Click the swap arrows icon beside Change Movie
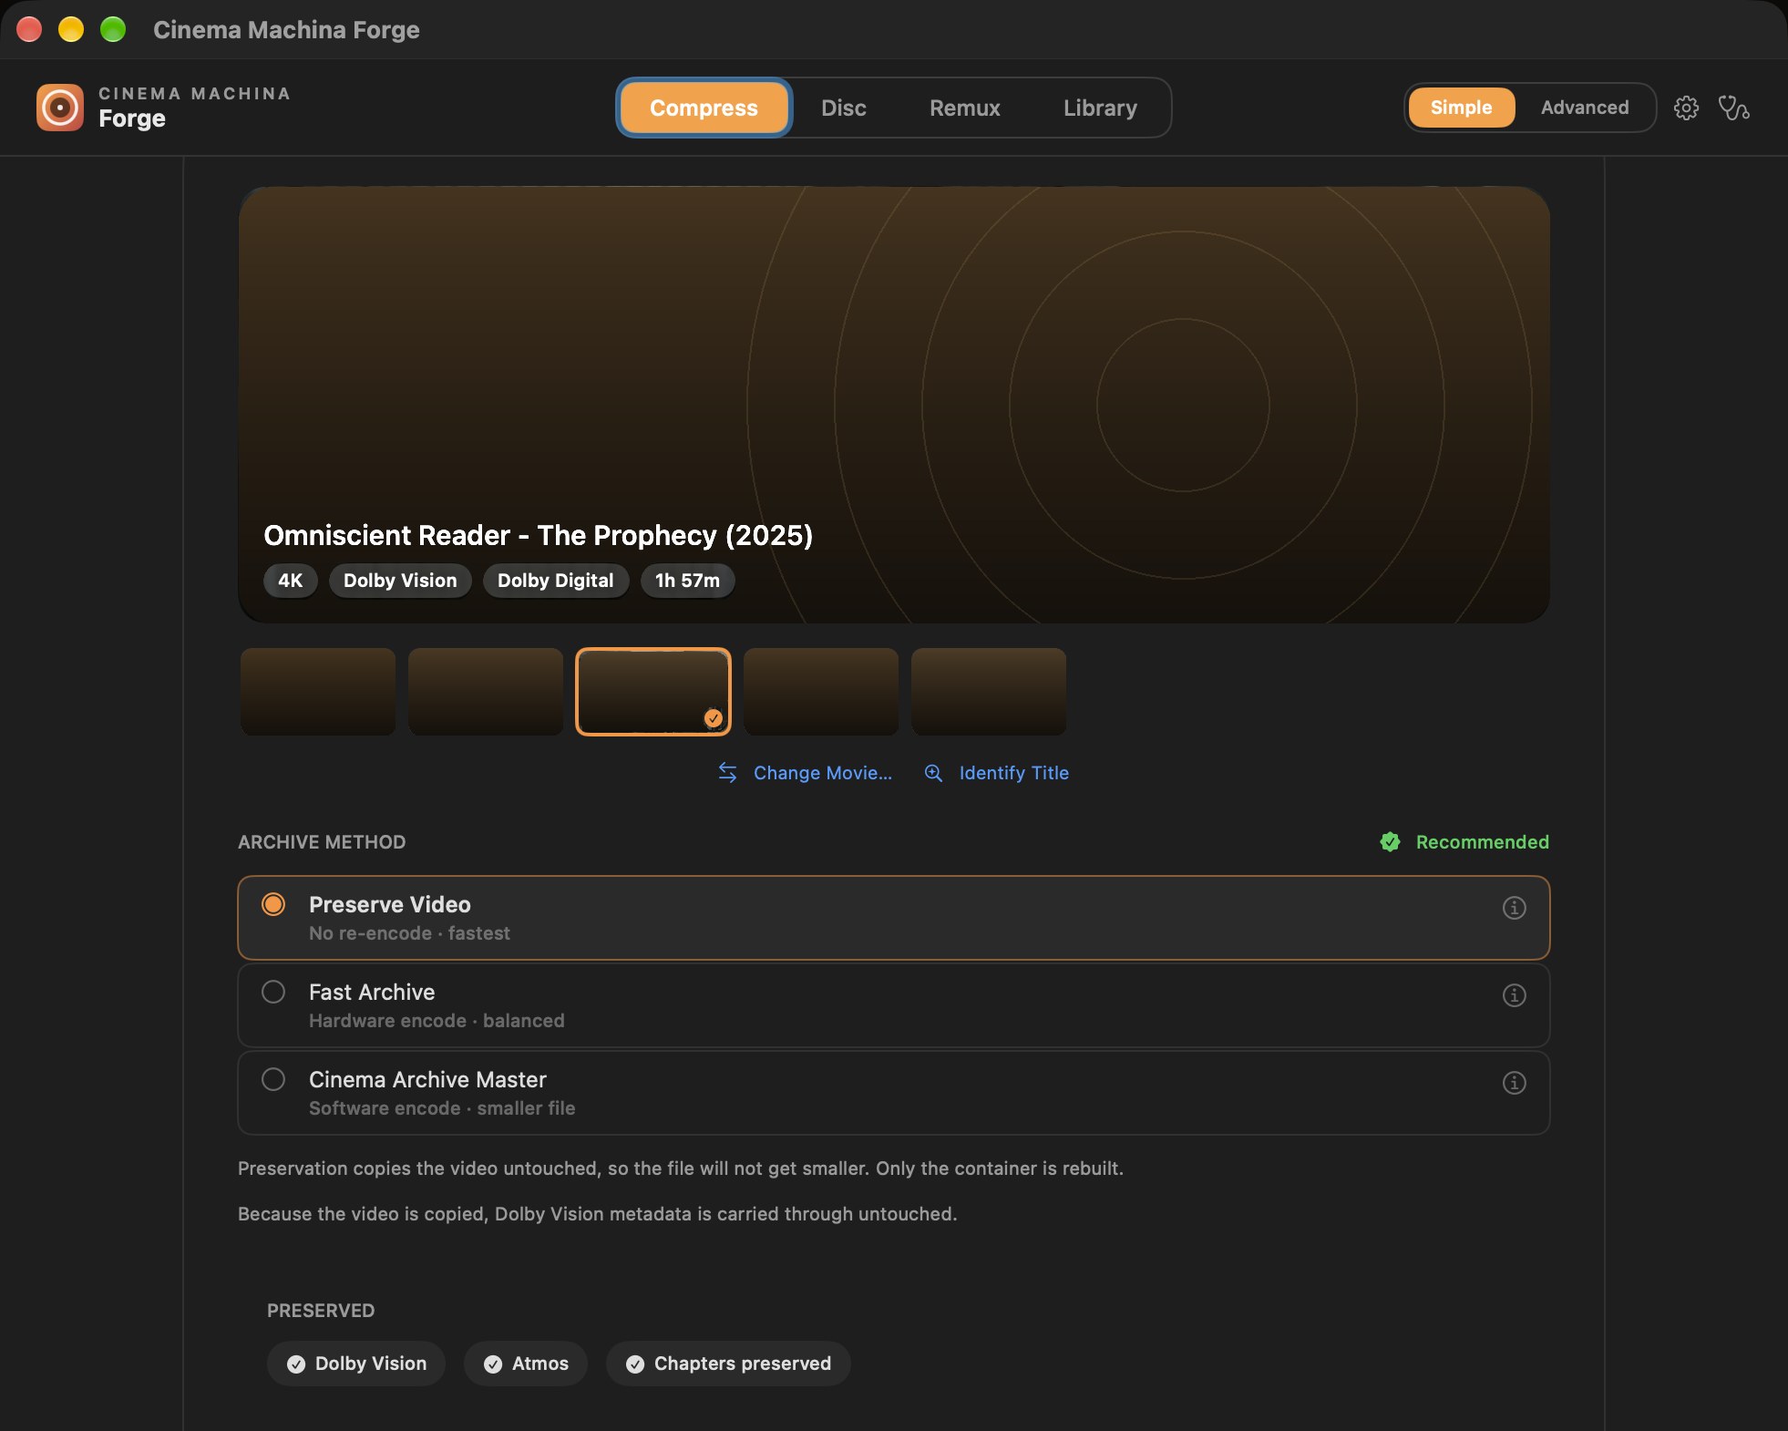 click(727, 773)
